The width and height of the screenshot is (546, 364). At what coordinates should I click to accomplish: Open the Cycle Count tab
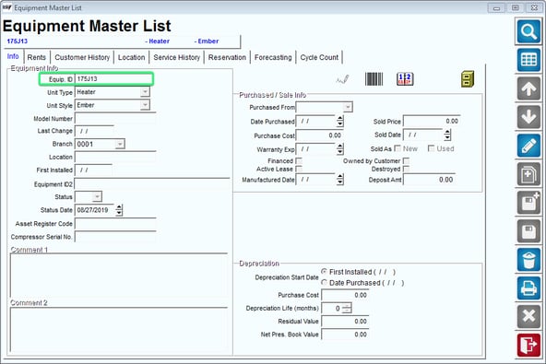tap(319, 57)
